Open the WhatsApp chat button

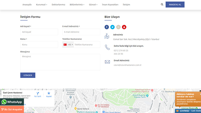12,102
